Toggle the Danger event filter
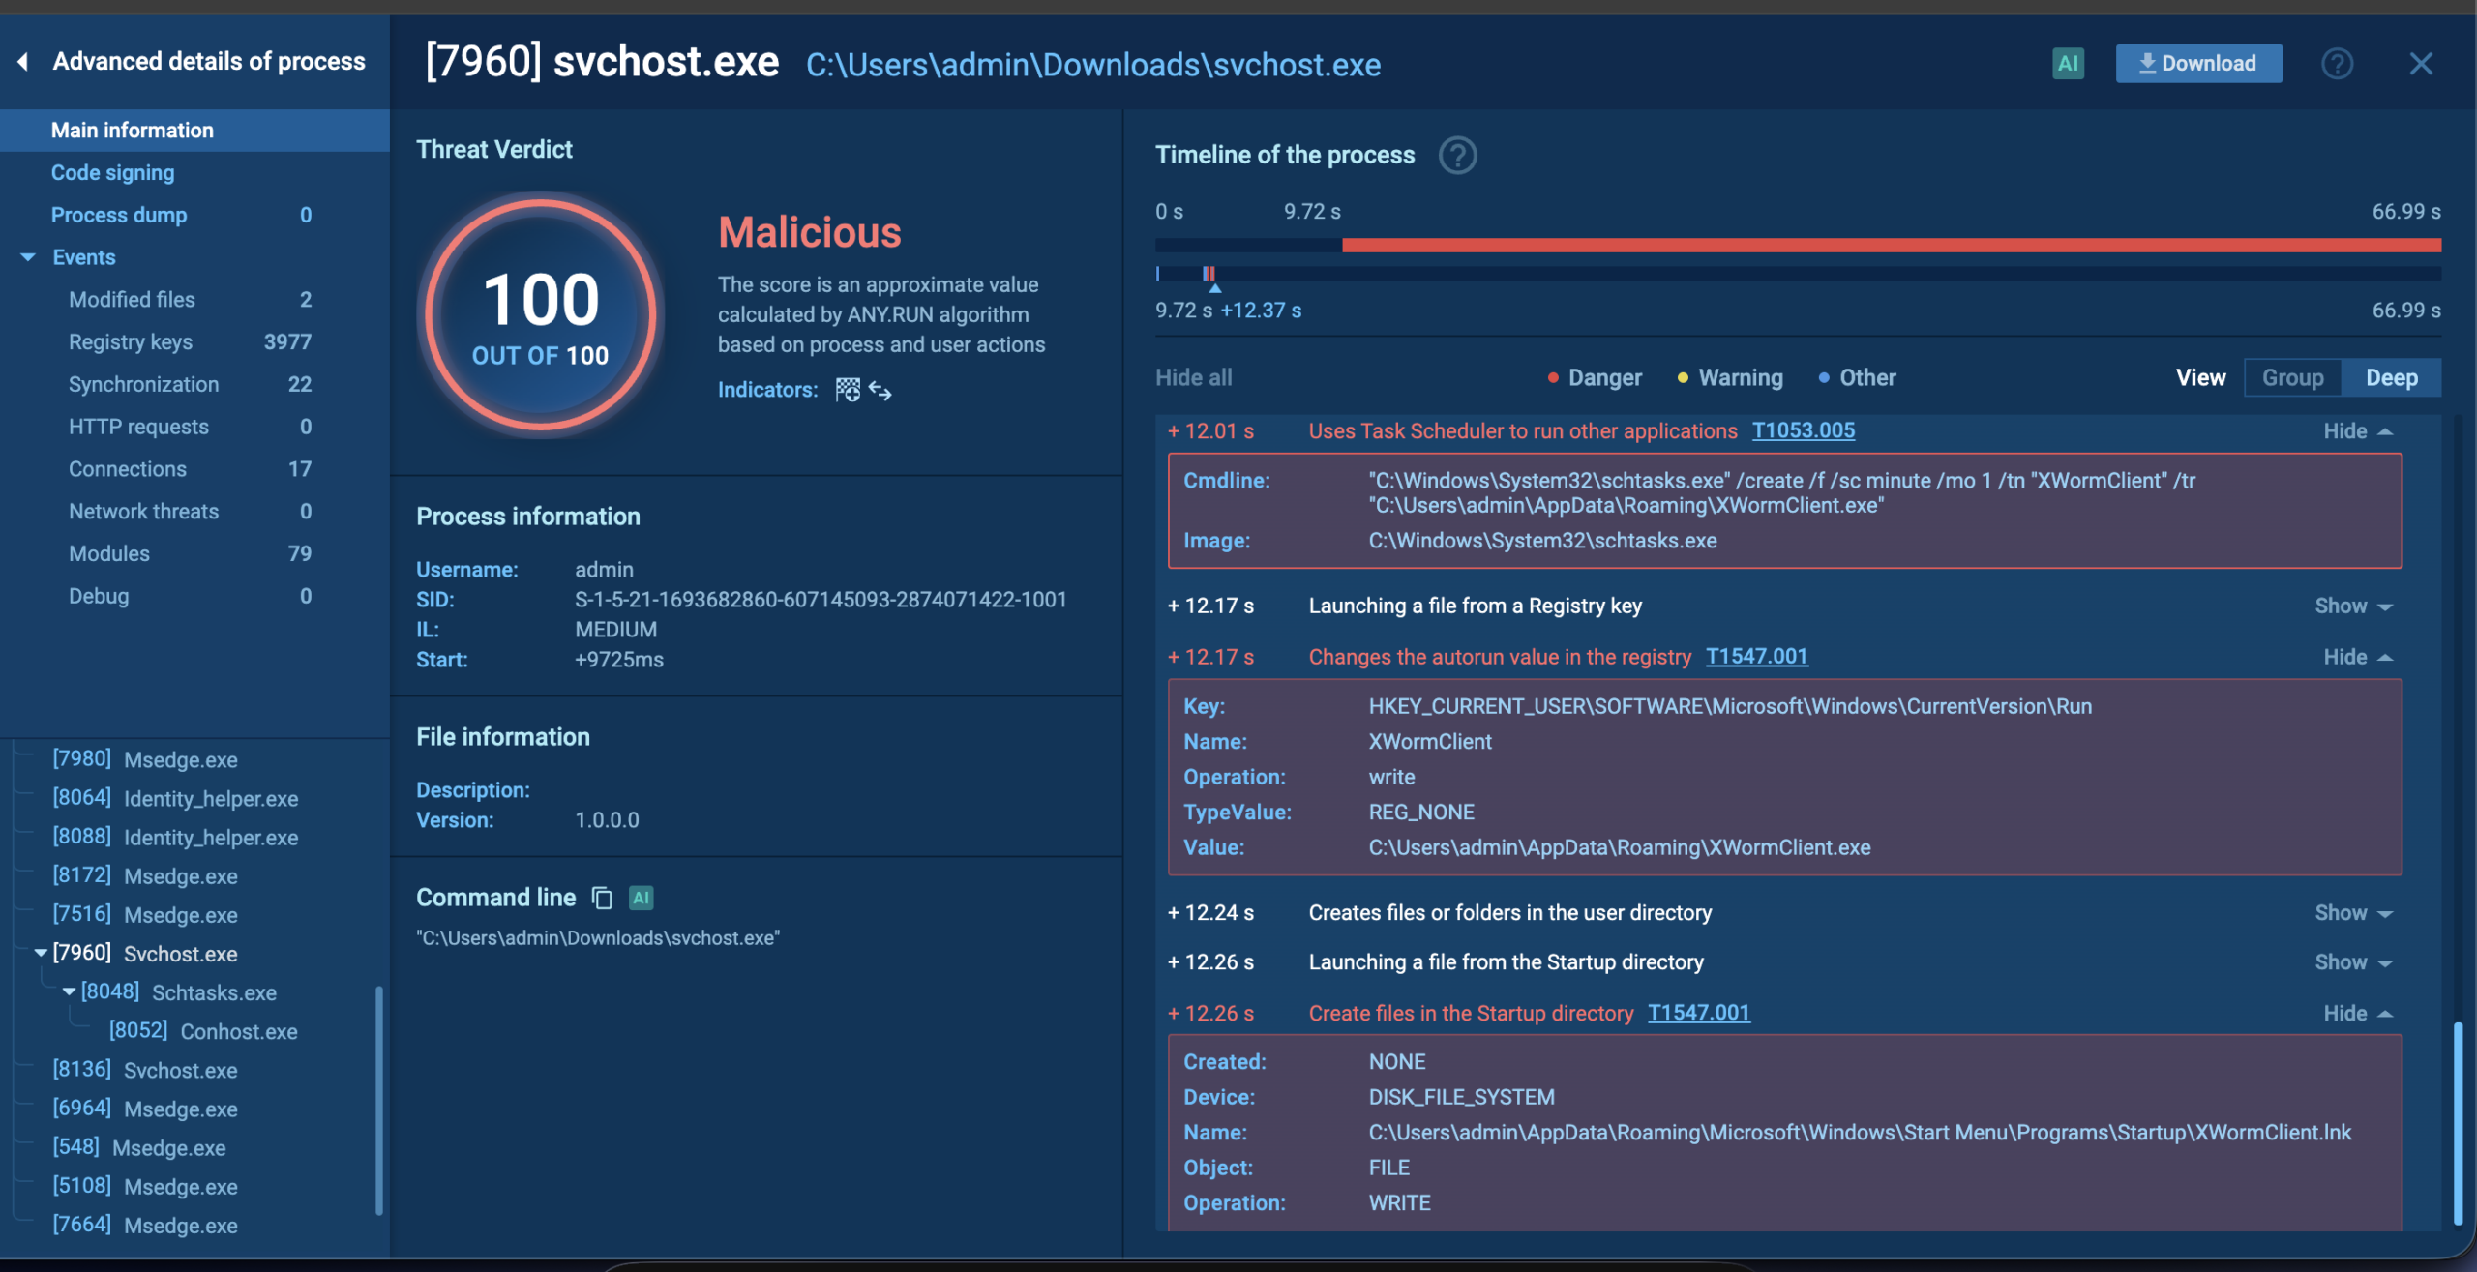The image size is (2477, 1272). 1595,378
